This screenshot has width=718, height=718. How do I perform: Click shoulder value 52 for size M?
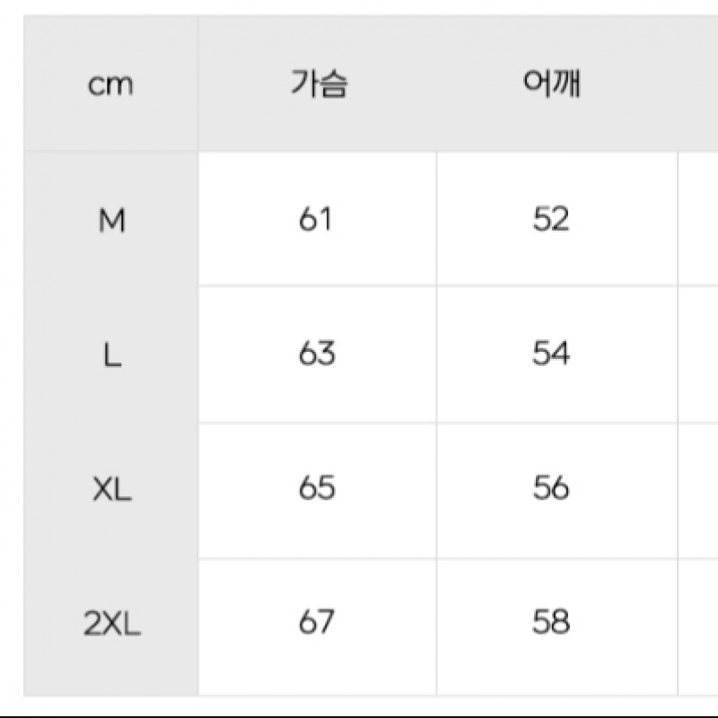[x=551, y=219]
